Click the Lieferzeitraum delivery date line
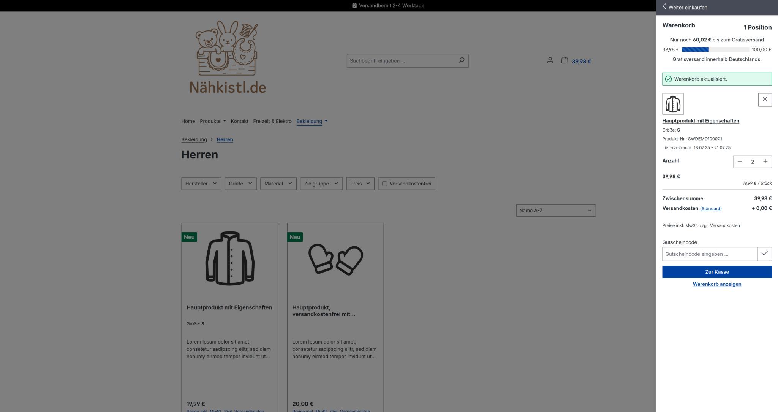778x412 pixels. tap(696, 147)
